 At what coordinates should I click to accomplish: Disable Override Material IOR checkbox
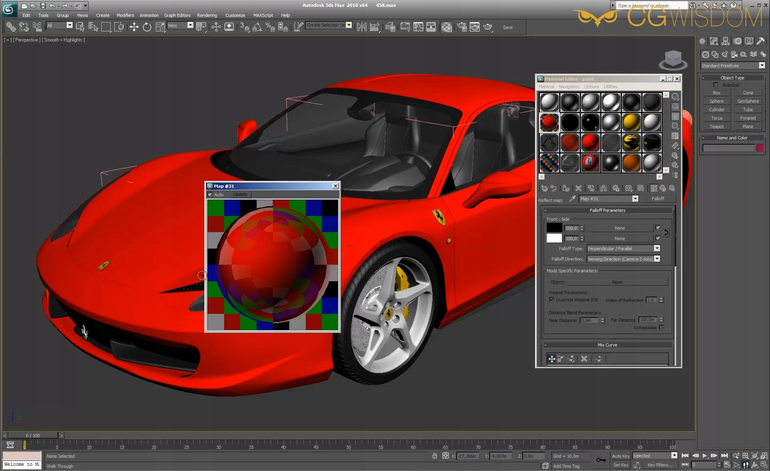[551, 300]
